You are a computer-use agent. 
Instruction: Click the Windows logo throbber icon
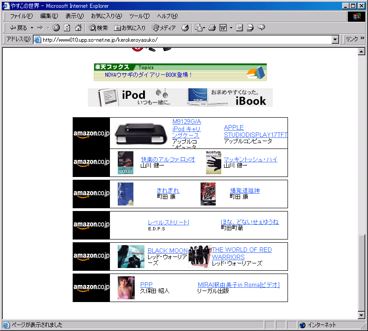(x=356, y=16)
